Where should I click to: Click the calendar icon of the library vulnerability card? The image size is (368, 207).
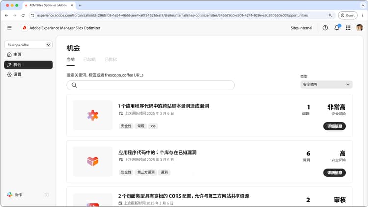(x=121, y=160)
